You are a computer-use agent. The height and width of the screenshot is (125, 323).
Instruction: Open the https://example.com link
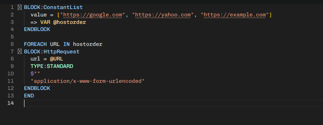click(x=235, y=15)
